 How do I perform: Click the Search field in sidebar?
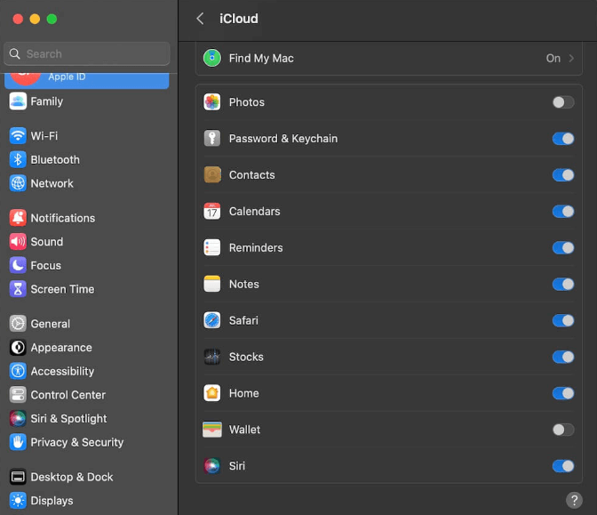click(87, 53)
